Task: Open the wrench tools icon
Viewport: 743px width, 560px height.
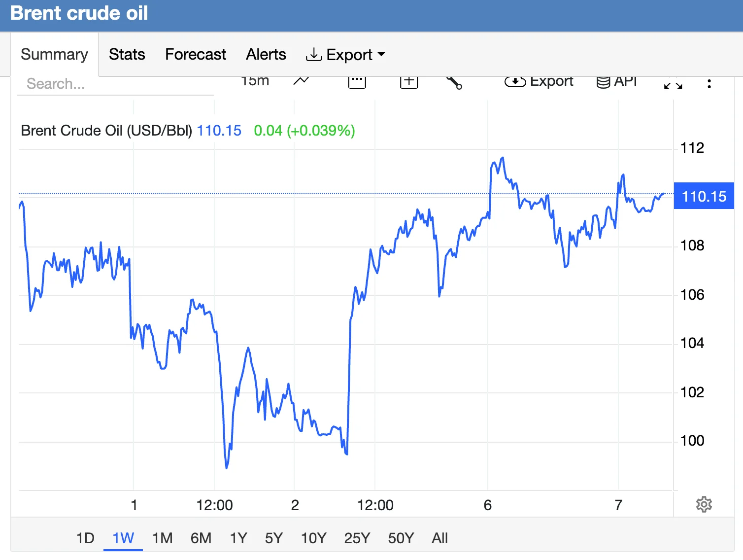Action: pos(454,82)
